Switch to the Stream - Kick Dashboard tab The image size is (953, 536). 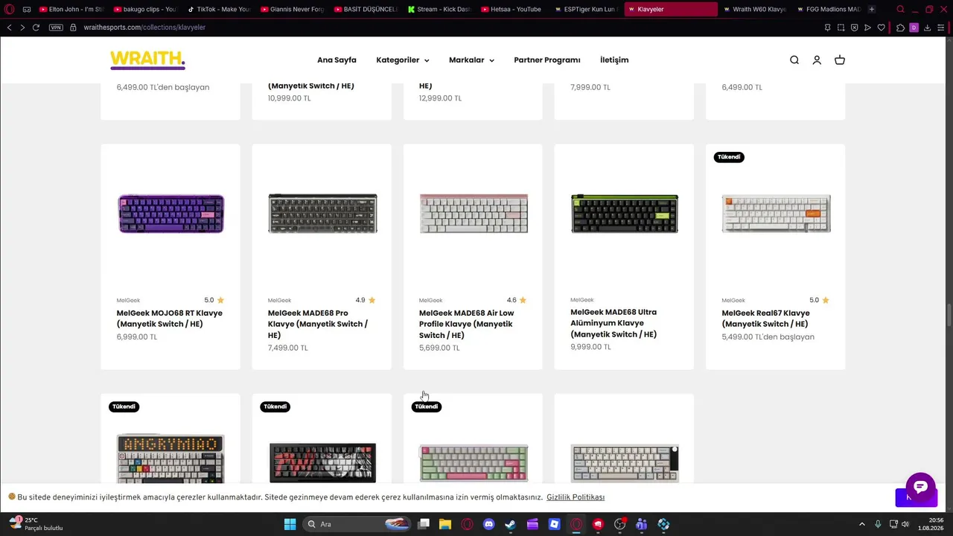pos(440,10)
